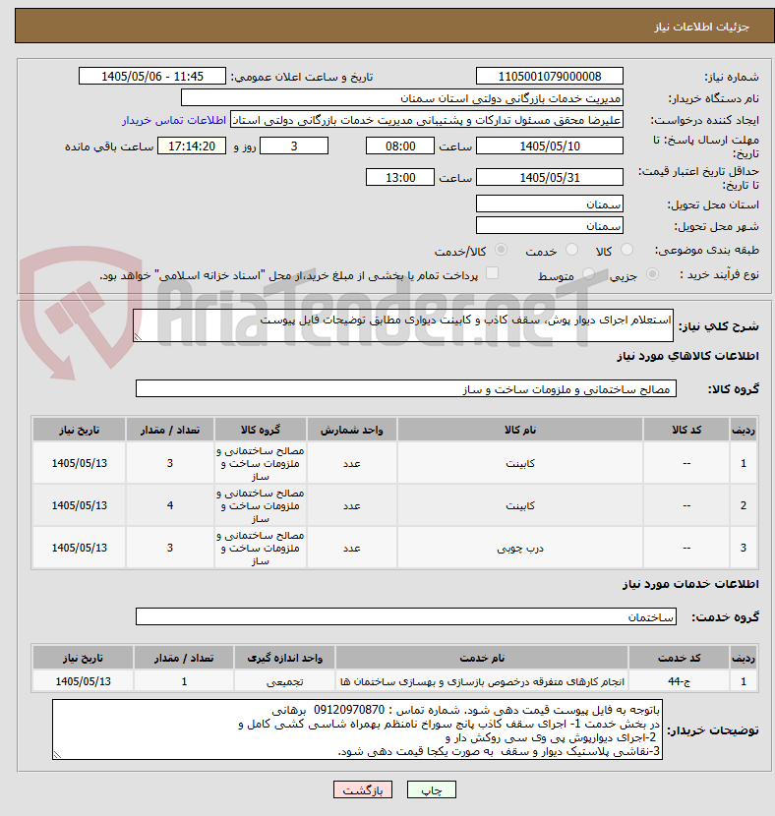775x816 pixels.
Task: Click the تجمیعی unit cell
Action: click(x=284, y=681)
